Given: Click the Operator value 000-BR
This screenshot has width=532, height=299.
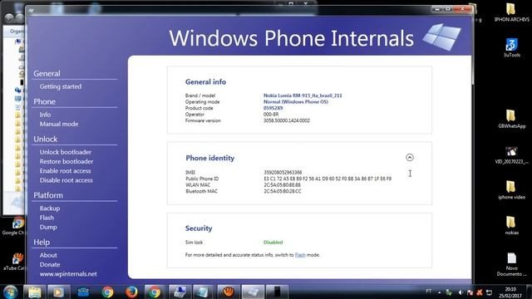Looking at the screenshot, I should point(271,115).
